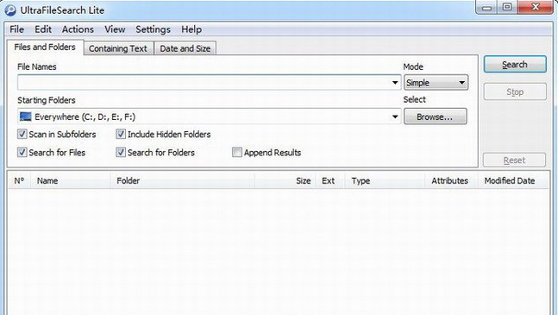This screenshot has width=558, height=315.
Task: Uncheck Include Hidden Folders
Action: [x=121, y=134]
